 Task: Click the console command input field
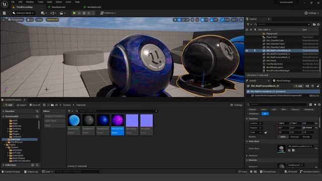click(x=77, y=172)
